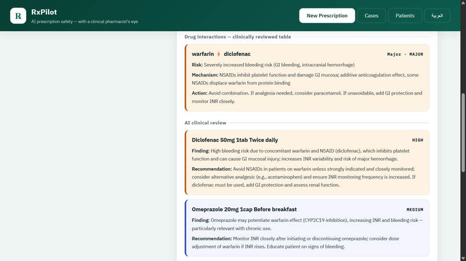Switch the interface language to Arabic

coord(437,16)
